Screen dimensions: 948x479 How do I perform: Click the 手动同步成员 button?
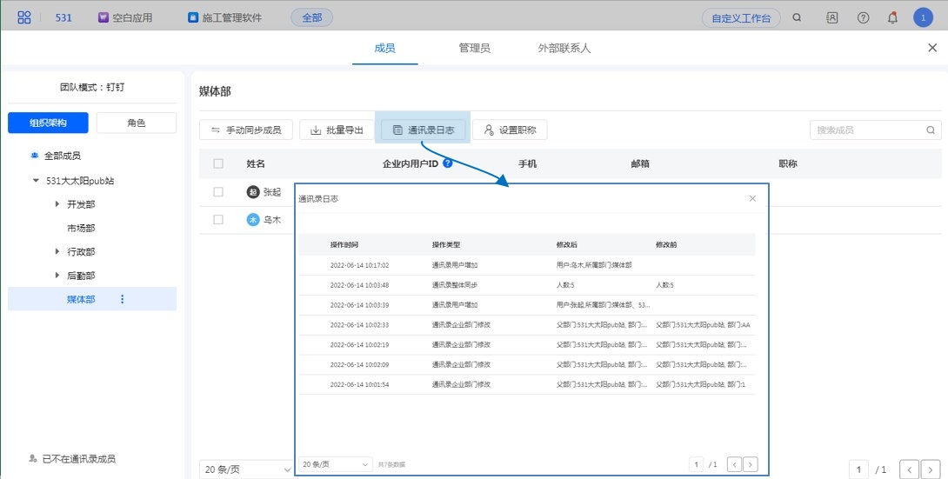pyautogui.click(x=246, y=130)
